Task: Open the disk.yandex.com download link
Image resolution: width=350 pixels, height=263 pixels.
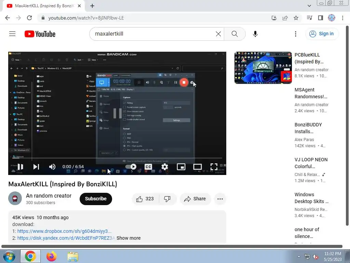Action: click(66, 238)
